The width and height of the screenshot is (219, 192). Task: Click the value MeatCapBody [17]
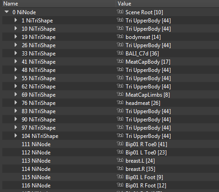[x=148, y=62]
